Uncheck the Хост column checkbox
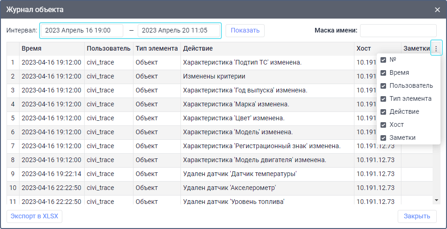 click(383, 125)
